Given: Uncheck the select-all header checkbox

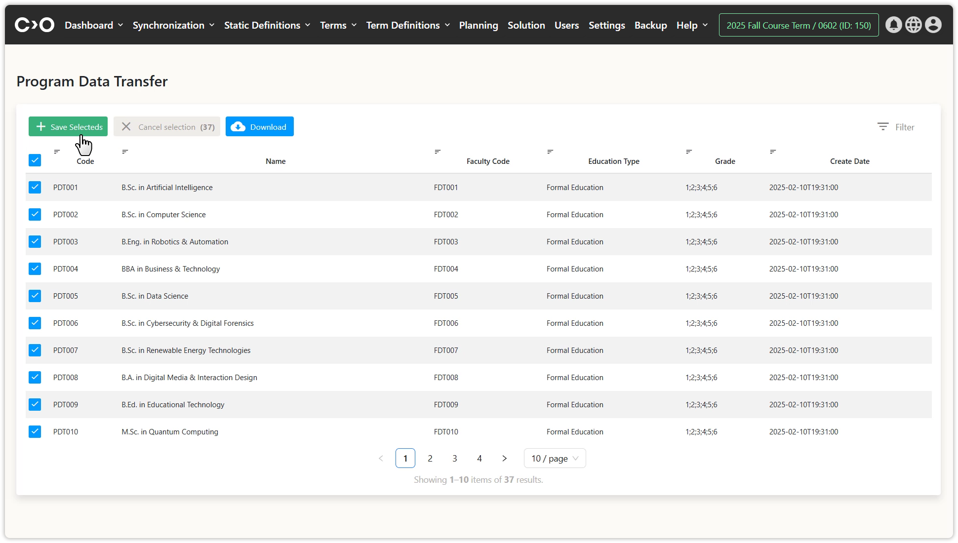Looking at the screenshot, I should coord(35,160).
